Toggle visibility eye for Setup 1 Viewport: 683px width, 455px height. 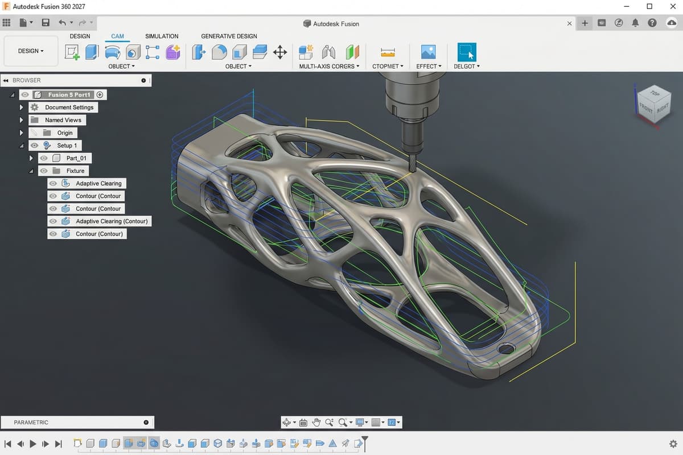pos(34,146)
